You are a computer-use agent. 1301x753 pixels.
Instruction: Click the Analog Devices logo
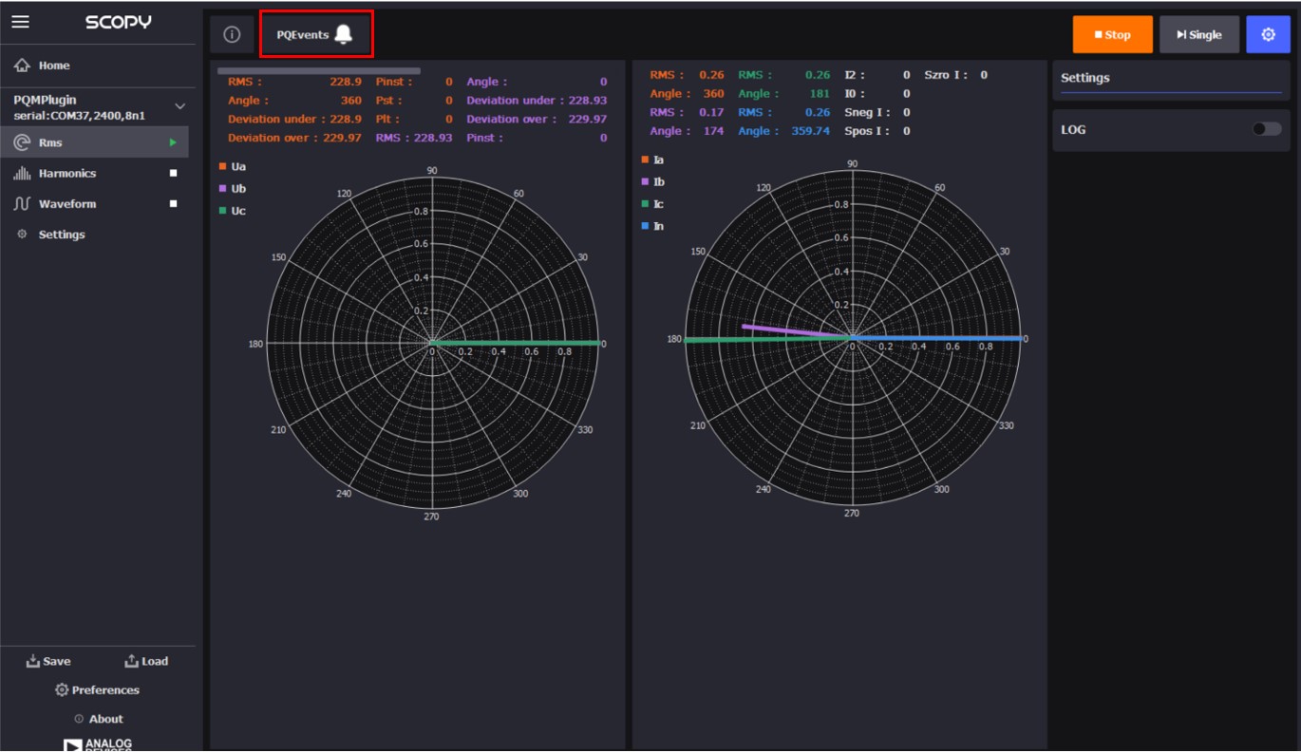click(x=98, y=744)
